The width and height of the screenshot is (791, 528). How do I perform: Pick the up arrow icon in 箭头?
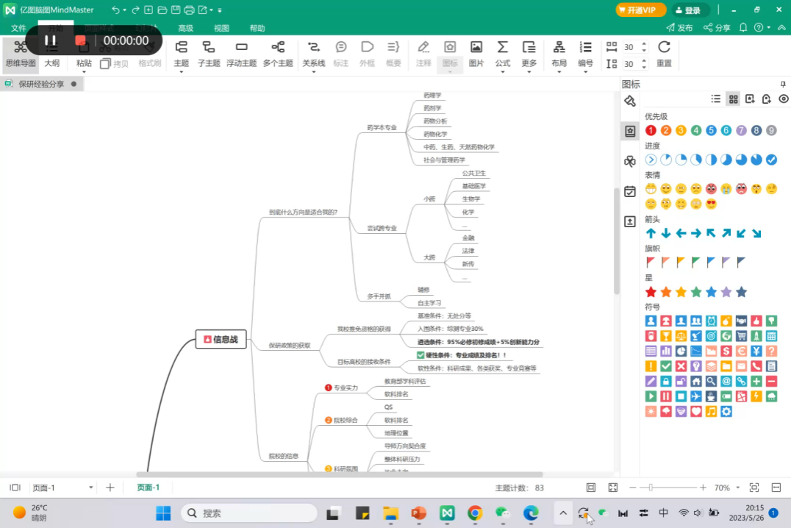651,233
